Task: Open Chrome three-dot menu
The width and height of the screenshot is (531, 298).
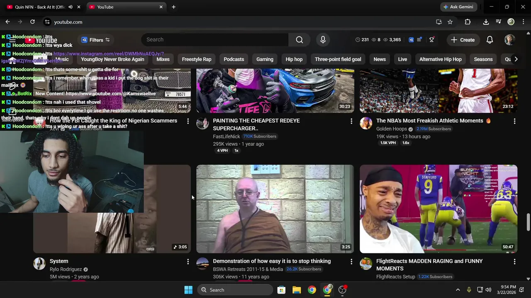Action: (523, 22)
